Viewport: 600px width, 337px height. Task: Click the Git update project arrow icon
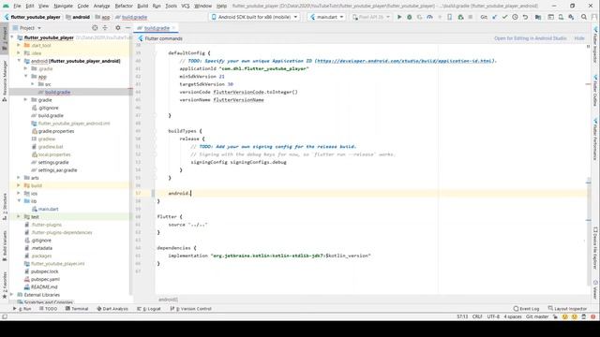[x=494, y=17]
